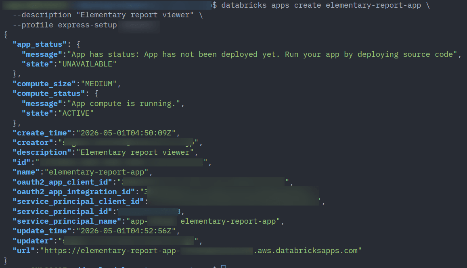
Task: Click the "message" key under app_status
Action: click(x=42, y=54)
